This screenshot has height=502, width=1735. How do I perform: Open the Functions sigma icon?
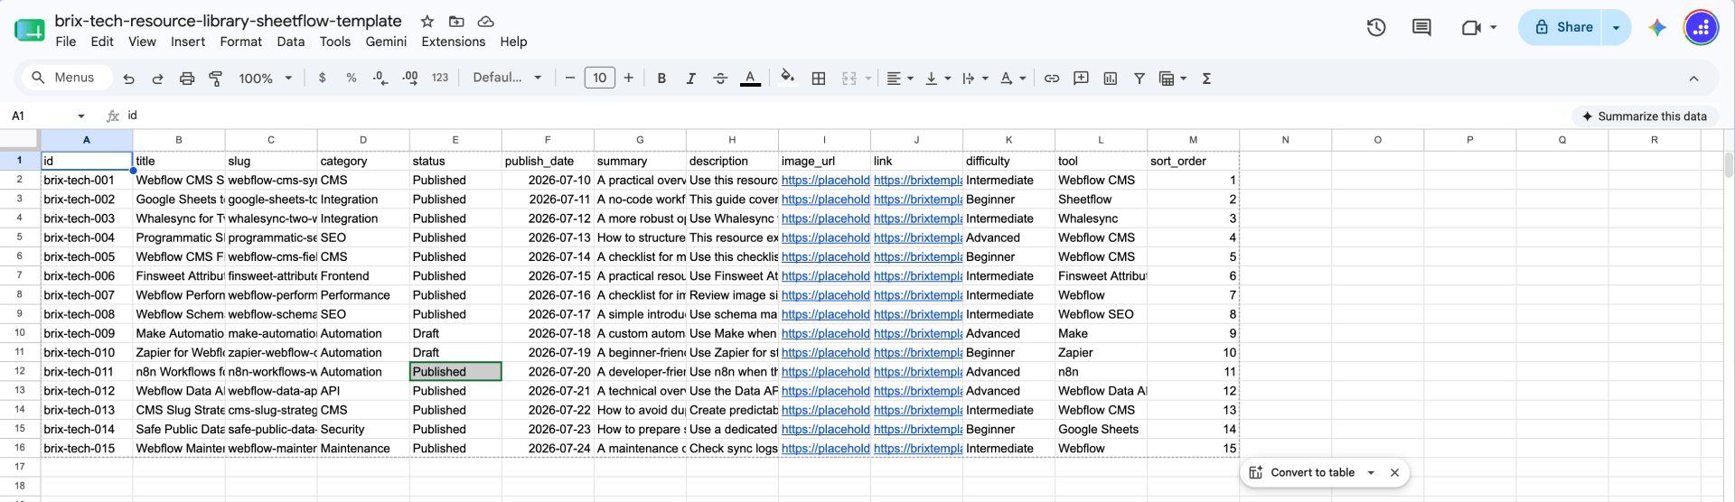coord(1206,79)
